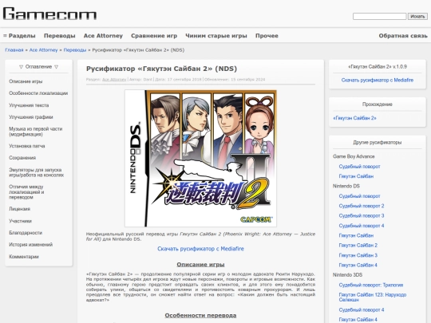The image size is (431, 323).
Task: Jump to Улучшения текста section
Action: [x=29, y=105]
